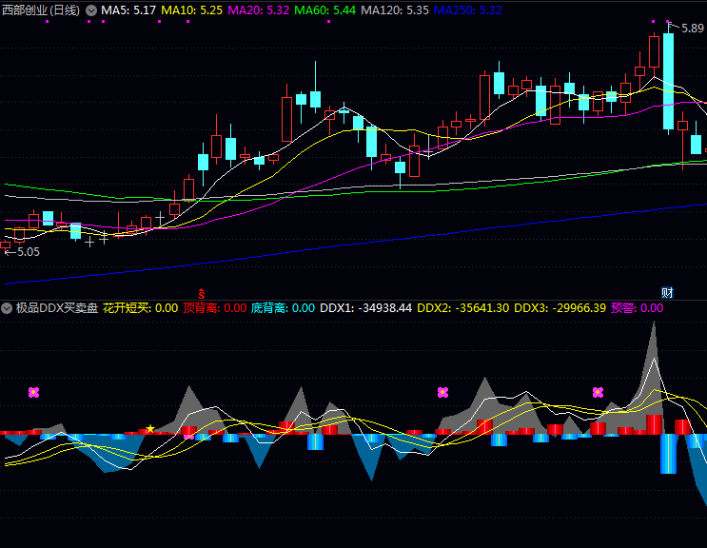Click the middle magenta flower signal
707x548 pixels.
pyautogui.click(x=442, y=392)
